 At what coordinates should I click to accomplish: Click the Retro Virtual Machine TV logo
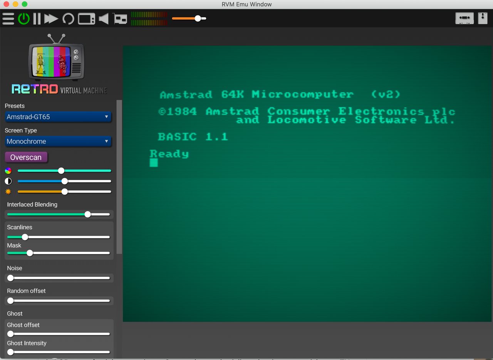pyautogui.click(x=59, y=64)
